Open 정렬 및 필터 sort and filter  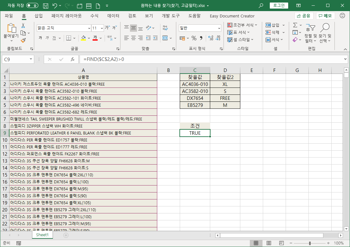pos(310,33)
